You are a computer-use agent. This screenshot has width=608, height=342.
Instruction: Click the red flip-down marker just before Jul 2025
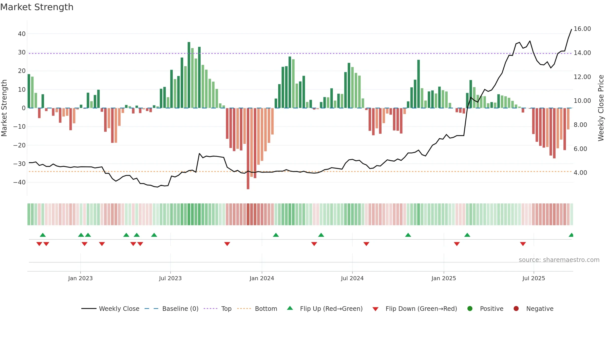[x=523, y=244]
